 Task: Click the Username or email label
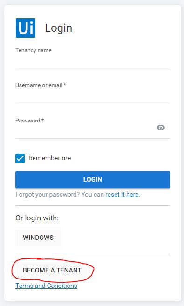tap(39, 85)
